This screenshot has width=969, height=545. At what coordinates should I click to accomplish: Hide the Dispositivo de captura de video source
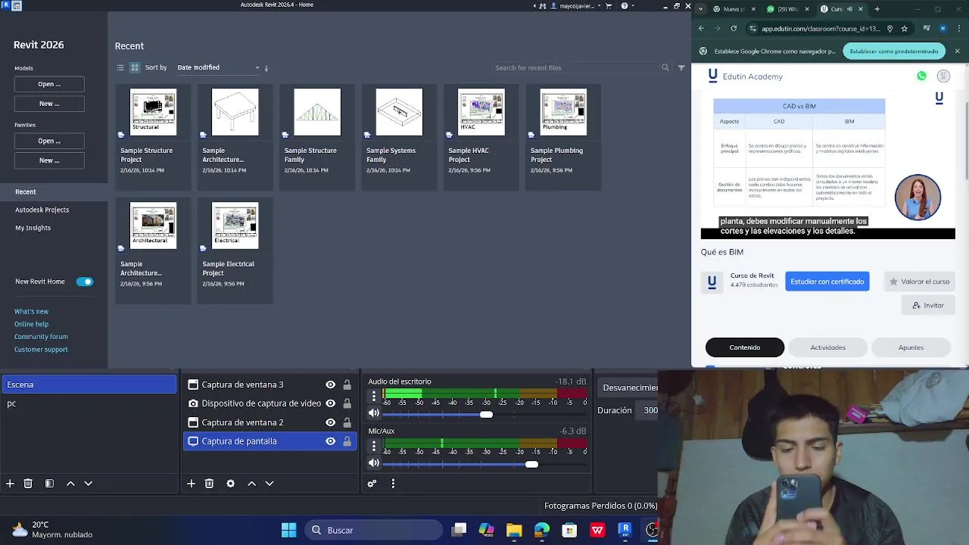(x=330, y=403)
